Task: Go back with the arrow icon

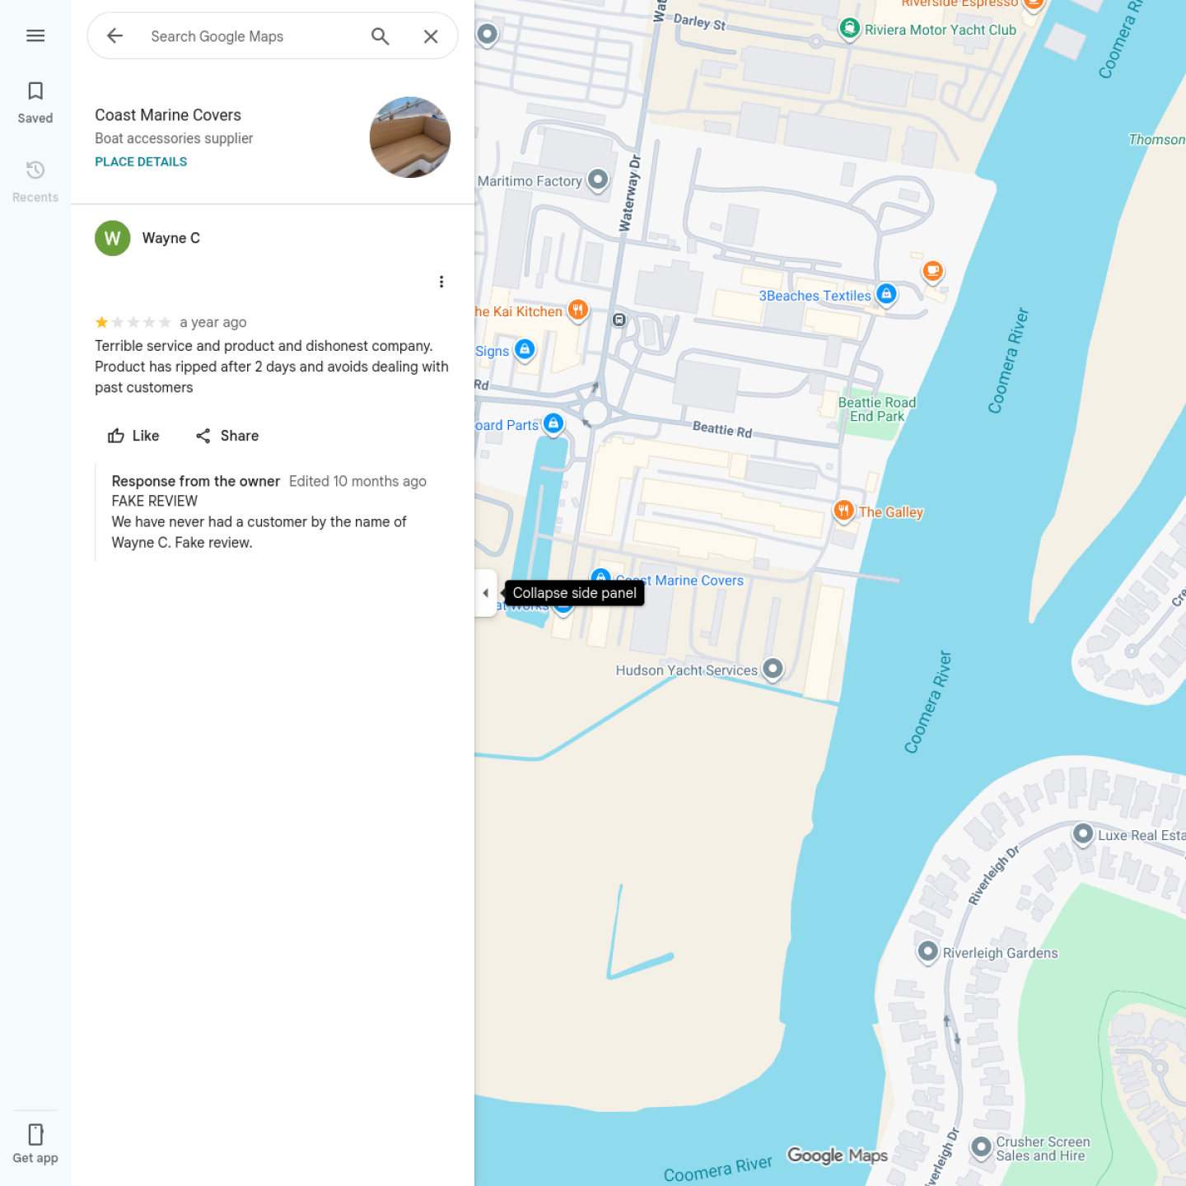Action: click(x=114, y=35)
